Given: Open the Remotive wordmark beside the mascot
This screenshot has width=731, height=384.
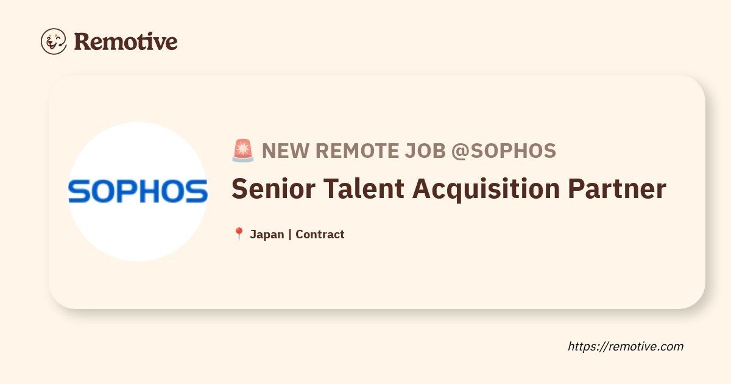Looking at the screenshot, I should tap(126, 41).
